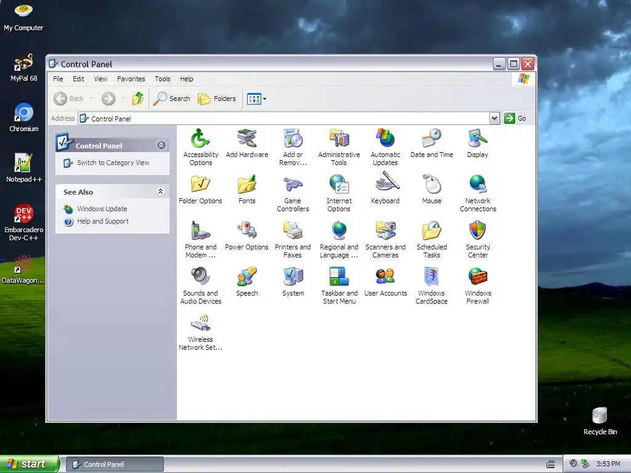This screenshot has height=473, width=631.
Task: Expand the Address bar dropdown arrow
Action: pos(495,118)
